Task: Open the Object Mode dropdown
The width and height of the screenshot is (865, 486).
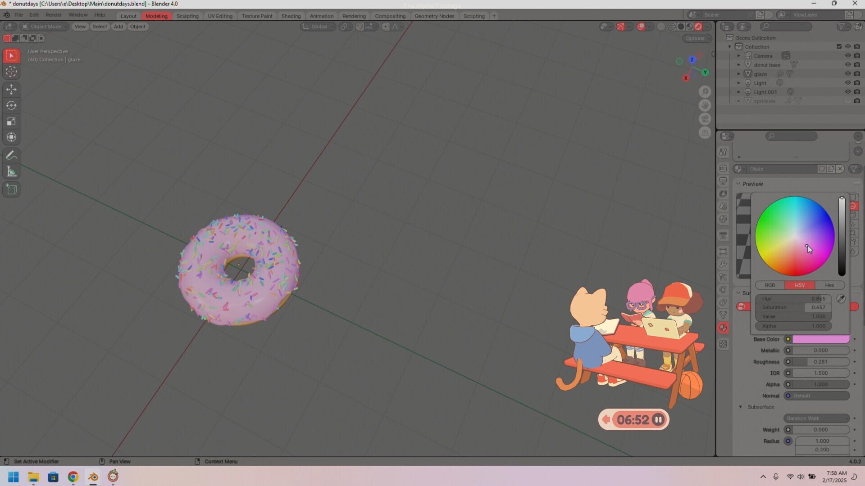Action: click(44, 27)
